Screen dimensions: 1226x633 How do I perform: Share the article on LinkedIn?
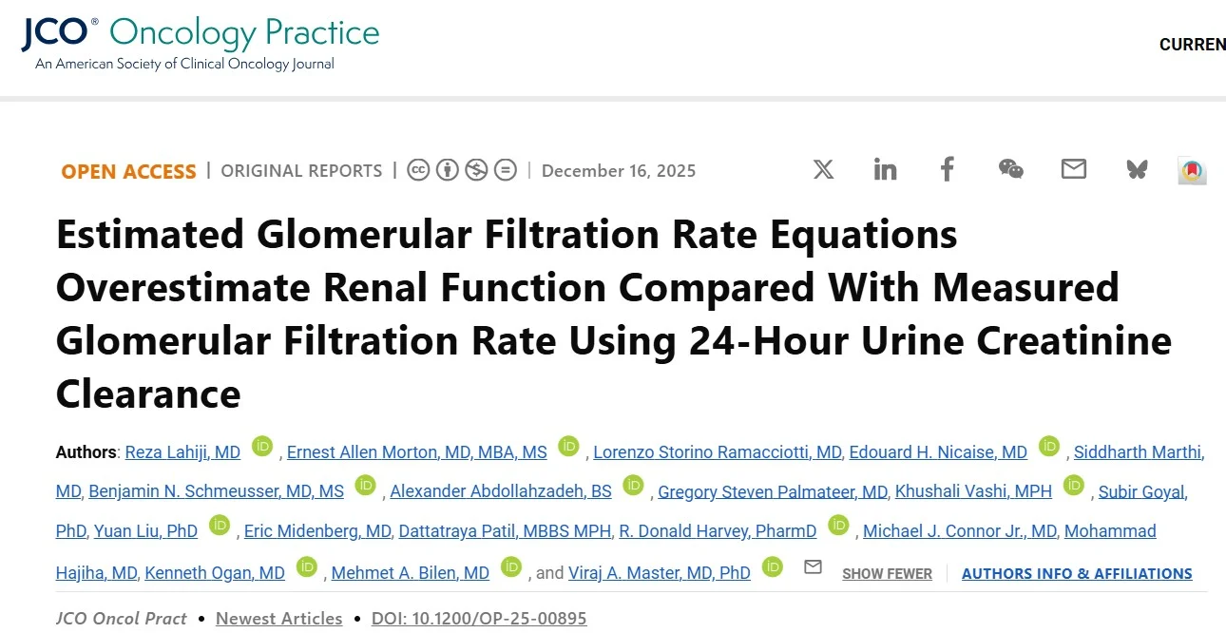click(885, 169)
